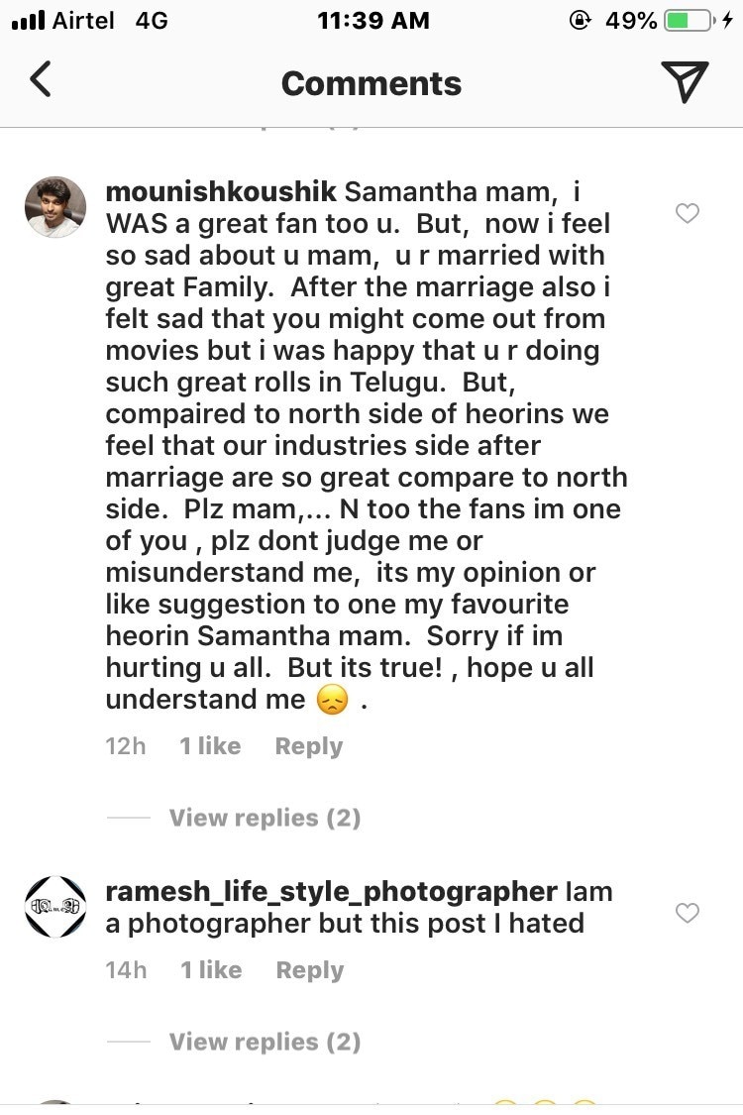Tap ramesh_life_style_photographer username
Image resolution: width=743 pixels, height=1115 pixels.
[331, 891]
